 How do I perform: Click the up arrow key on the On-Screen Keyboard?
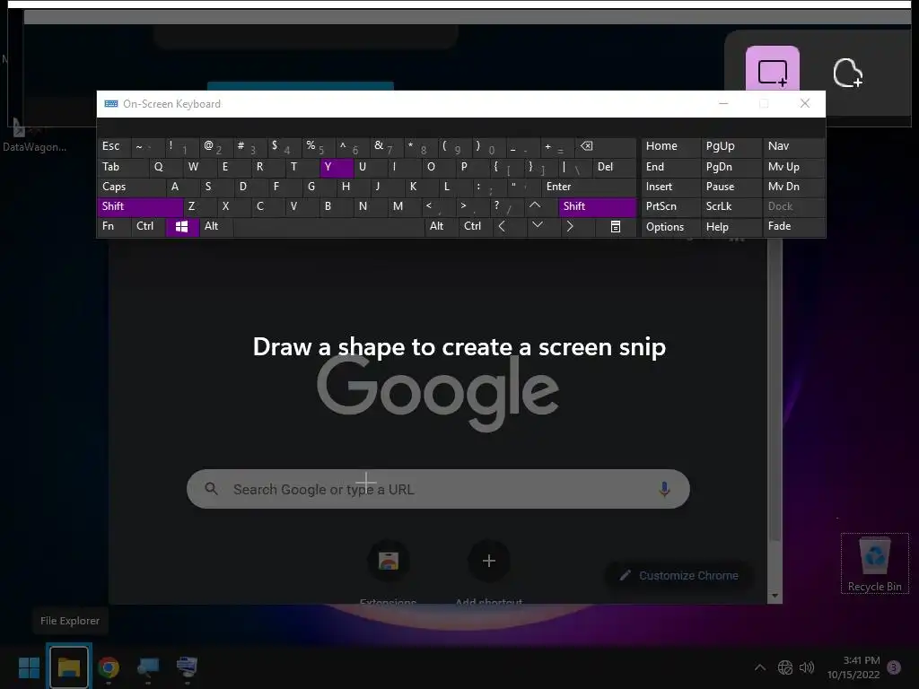pos(535,205)
